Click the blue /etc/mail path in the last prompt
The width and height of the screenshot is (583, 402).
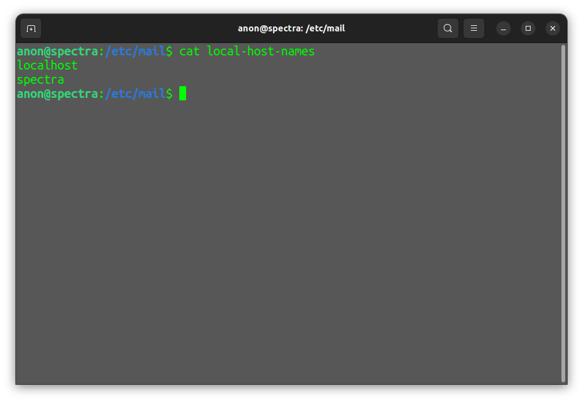pos(135,94)
